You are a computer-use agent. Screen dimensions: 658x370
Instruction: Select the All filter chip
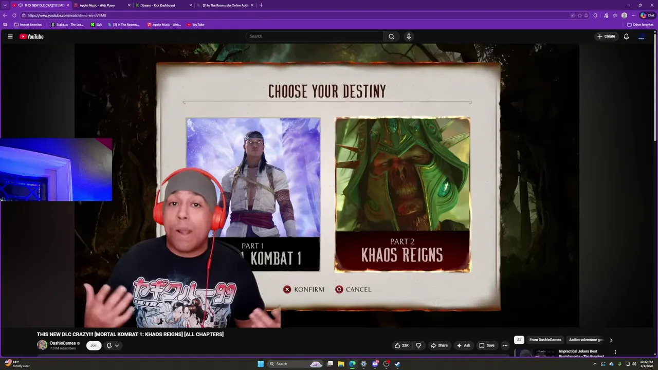point(519,340)
